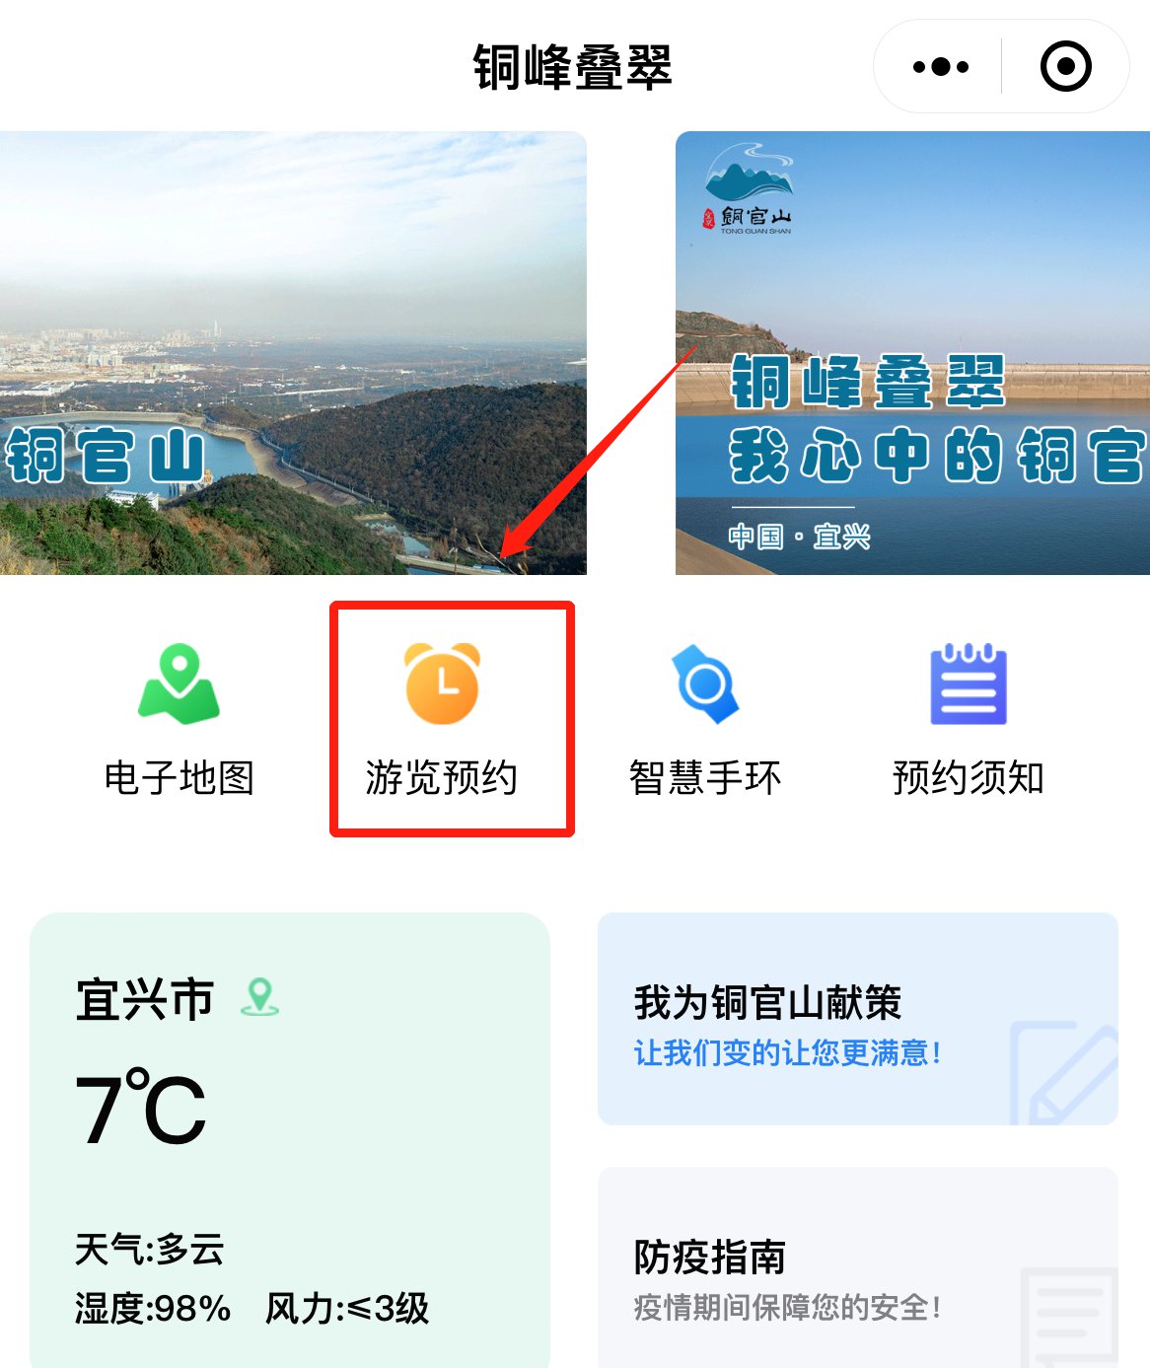Screen dimensions: 1150x1368
Task: Select the 铜官山 landscape banner image
Action: coord(293,353)
